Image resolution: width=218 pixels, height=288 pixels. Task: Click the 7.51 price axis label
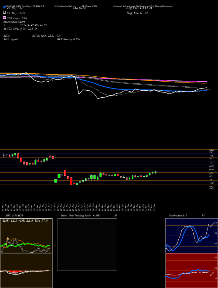(211, 159)
